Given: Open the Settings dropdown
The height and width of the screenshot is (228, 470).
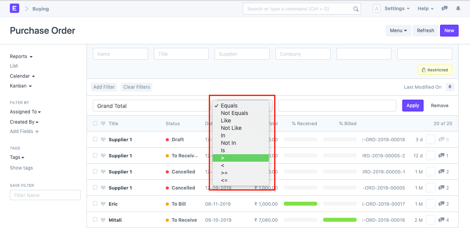Looking at the screenshot, I should click(397, 8).
